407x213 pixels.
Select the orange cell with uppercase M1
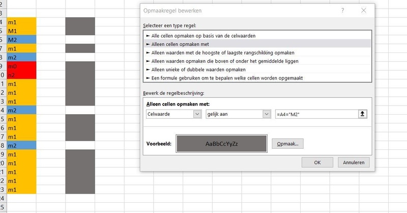tap(21, 31)
